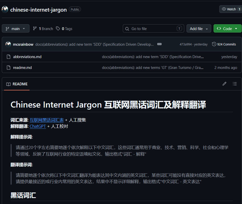The height and width of the screenshot is (204, 242).
Task: Click the chinese-internet-jargon repository title
Action: [x=38, y=10]
